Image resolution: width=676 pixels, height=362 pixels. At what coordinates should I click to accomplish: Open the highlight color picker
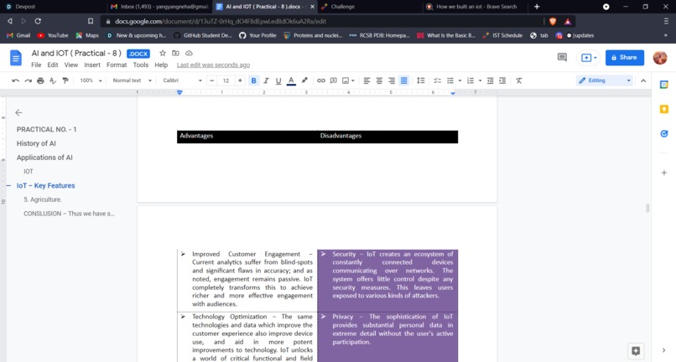[304, 80]
